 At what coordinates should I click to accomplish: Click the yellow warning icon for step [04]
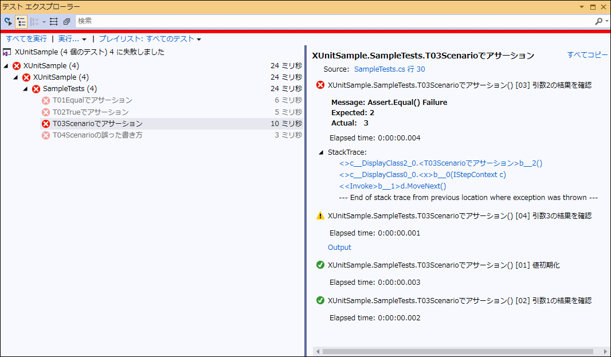pos(320,216)
